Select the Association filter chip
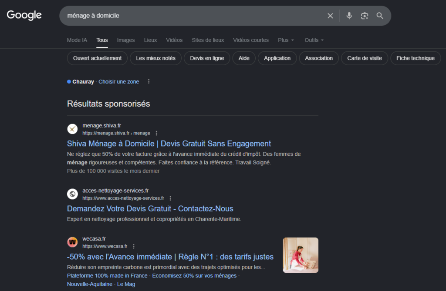This screenshot has width=446, height=291. click(319, 58)
